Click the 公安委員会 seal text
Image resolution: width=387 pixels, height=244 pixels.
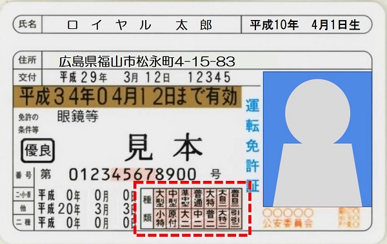288,223
